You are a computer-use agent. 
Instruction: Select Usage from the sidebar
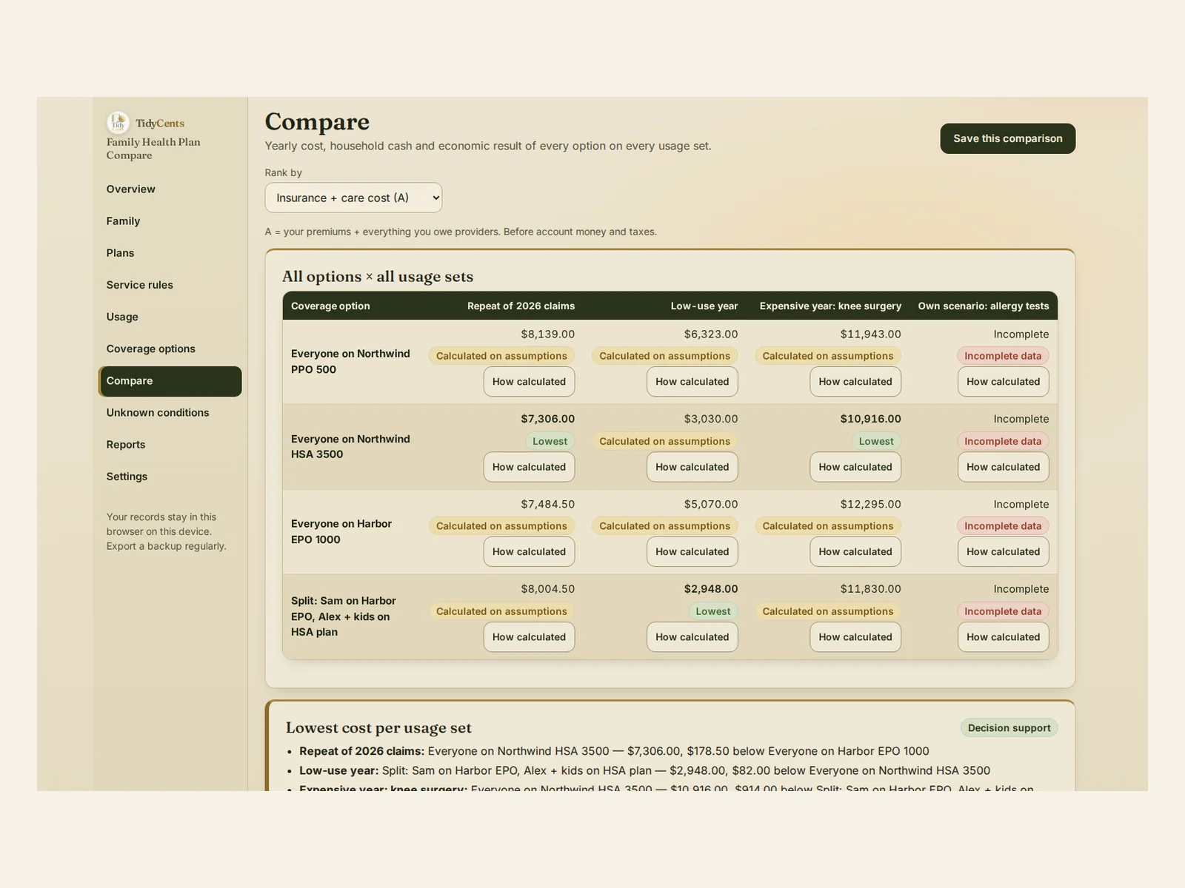tap(170, 317)
